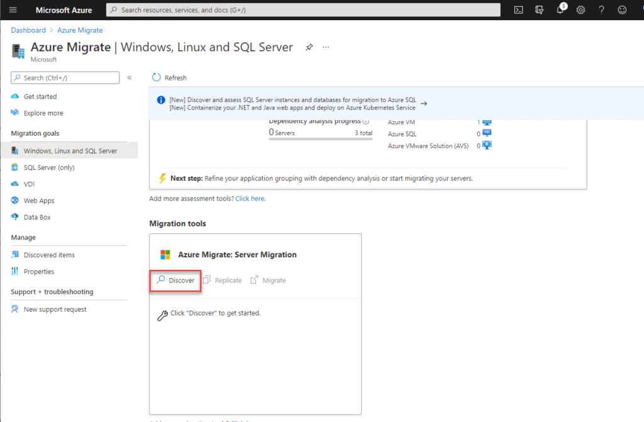Open the feedback smiley icon
The height and width of the screenshot is (422, 644).
pyautogui.click(x=623, y=10)
